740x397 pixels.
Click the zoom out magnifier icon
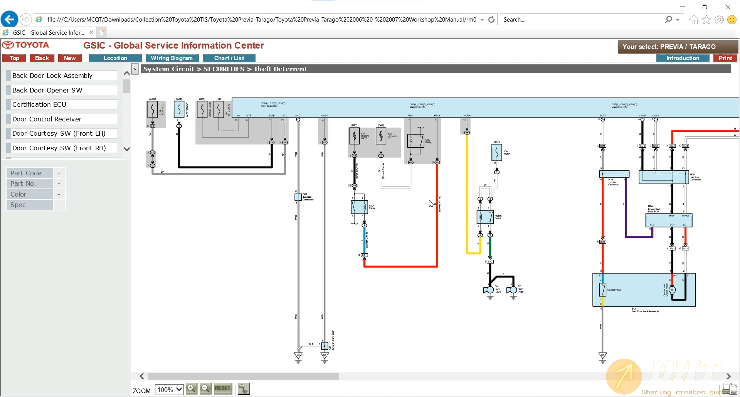[x=205, y=389]
